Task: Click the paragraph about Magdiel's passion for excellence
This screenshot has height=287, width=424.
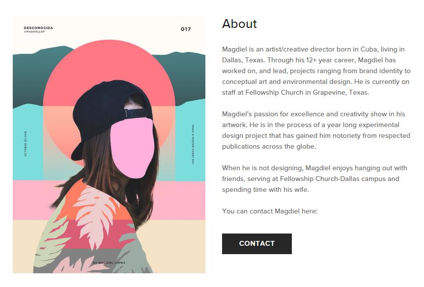Action: click(x=316, y=130)
